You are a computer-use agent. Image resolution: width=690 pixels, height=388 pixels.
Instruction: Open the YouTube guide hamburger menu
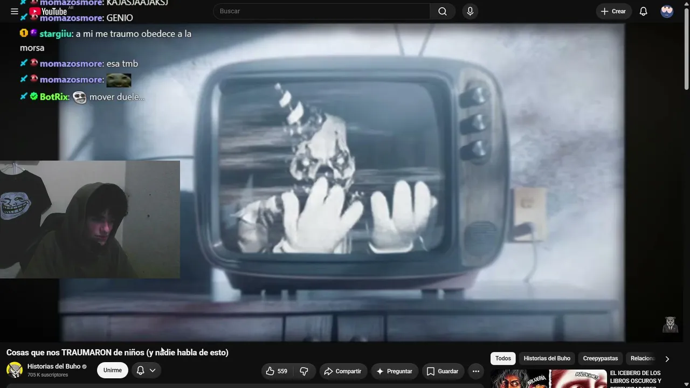tap(15, 11)
